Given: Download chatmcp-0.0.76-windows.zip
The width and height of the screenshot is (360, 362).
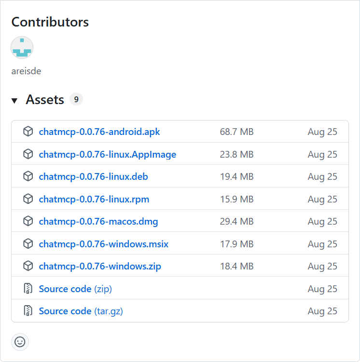Looking at the screenshot, I should point(100,266).
